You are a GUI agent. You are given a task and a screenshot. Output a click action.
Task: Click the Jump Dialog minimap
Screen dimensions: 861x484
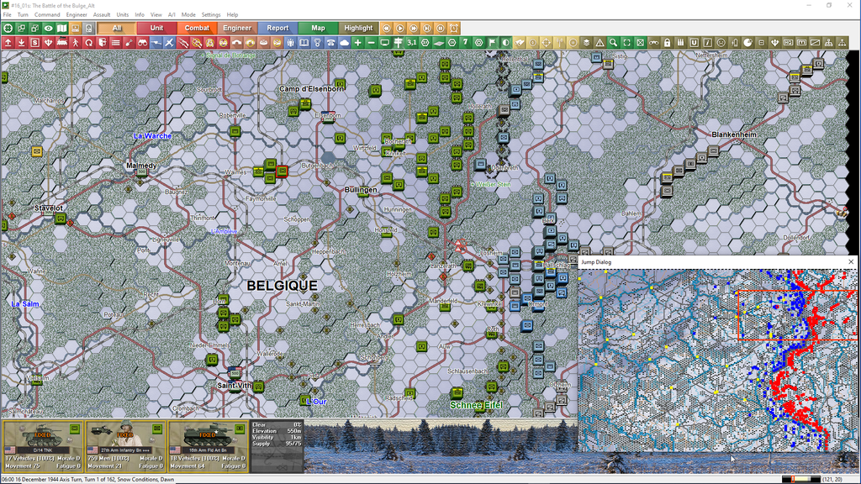[x=718, y=360]
